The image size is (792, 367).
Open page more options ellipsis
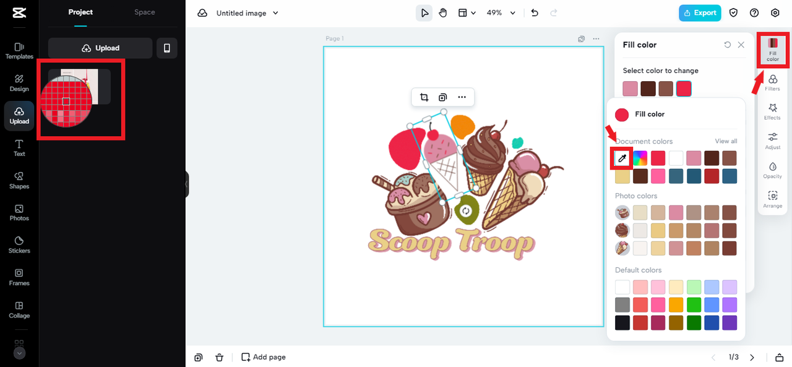596,38
